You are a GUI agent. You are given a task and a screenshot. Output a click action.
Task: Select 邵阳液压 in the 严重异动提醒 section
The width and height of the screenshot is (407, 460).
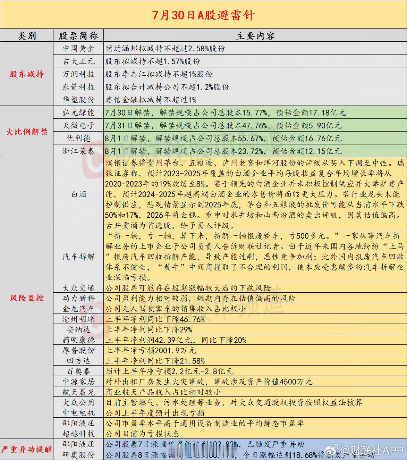(78, 444)
